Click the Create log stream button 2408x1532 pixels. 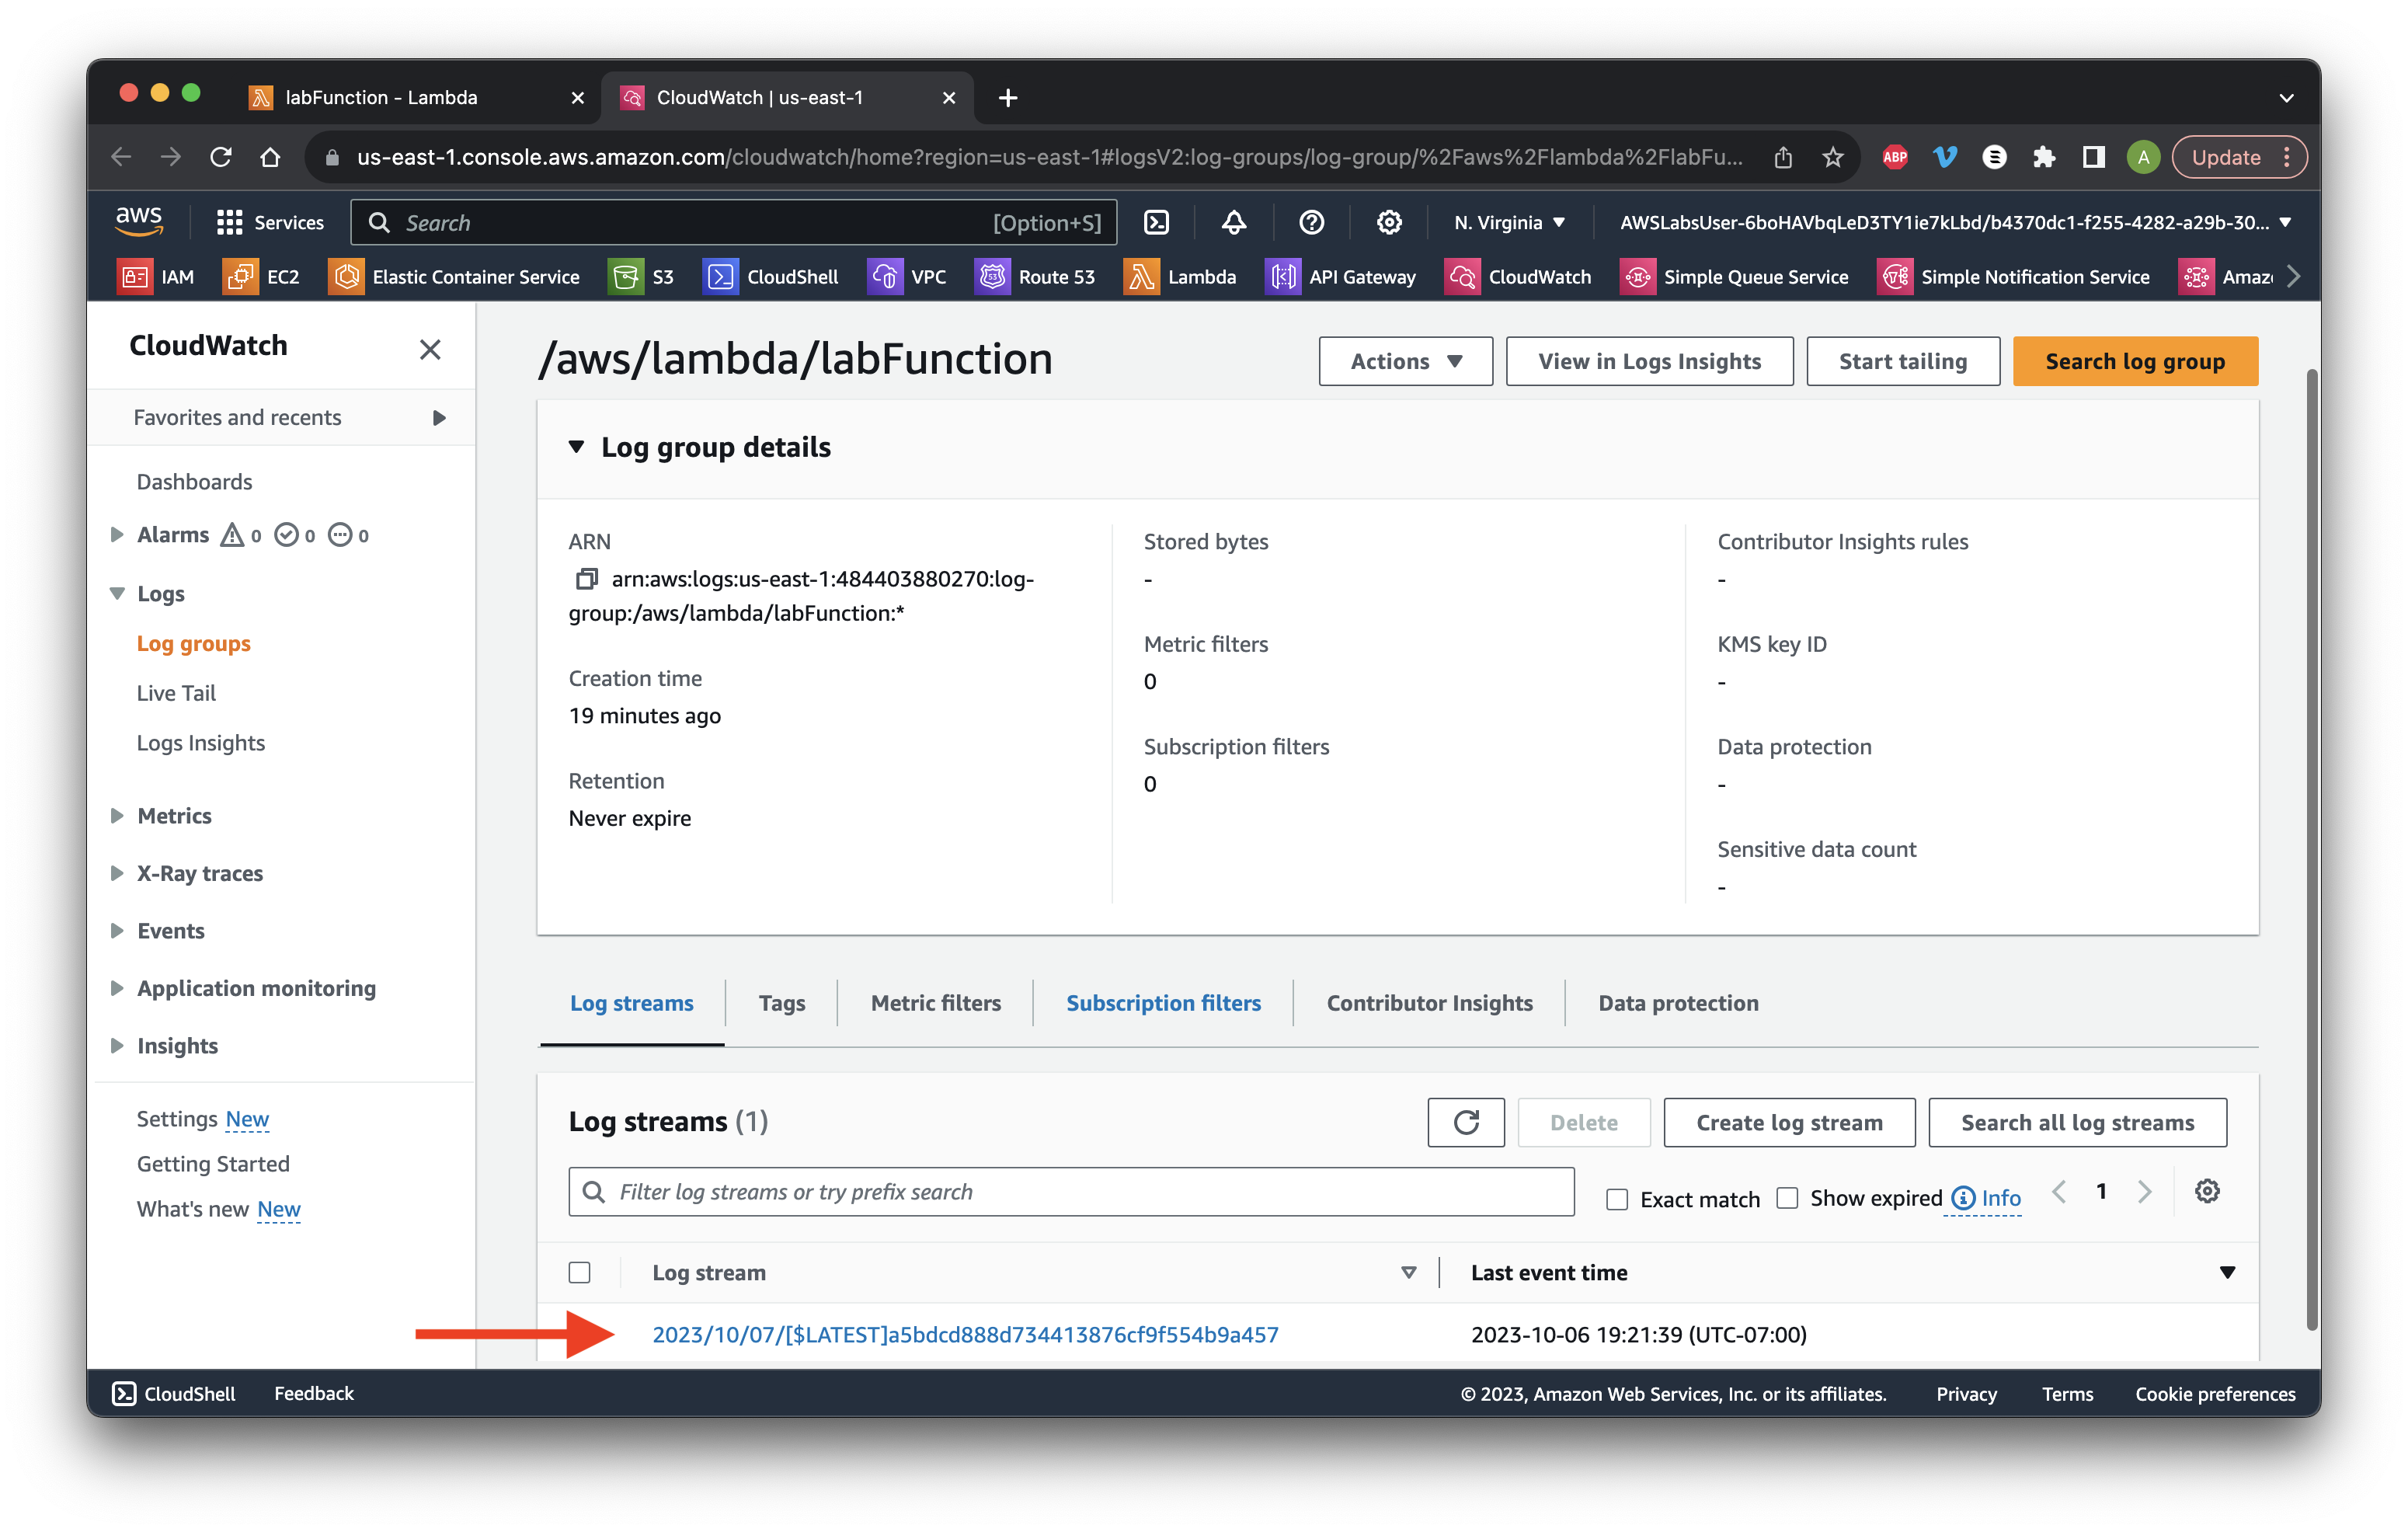pos(1788,1122)
